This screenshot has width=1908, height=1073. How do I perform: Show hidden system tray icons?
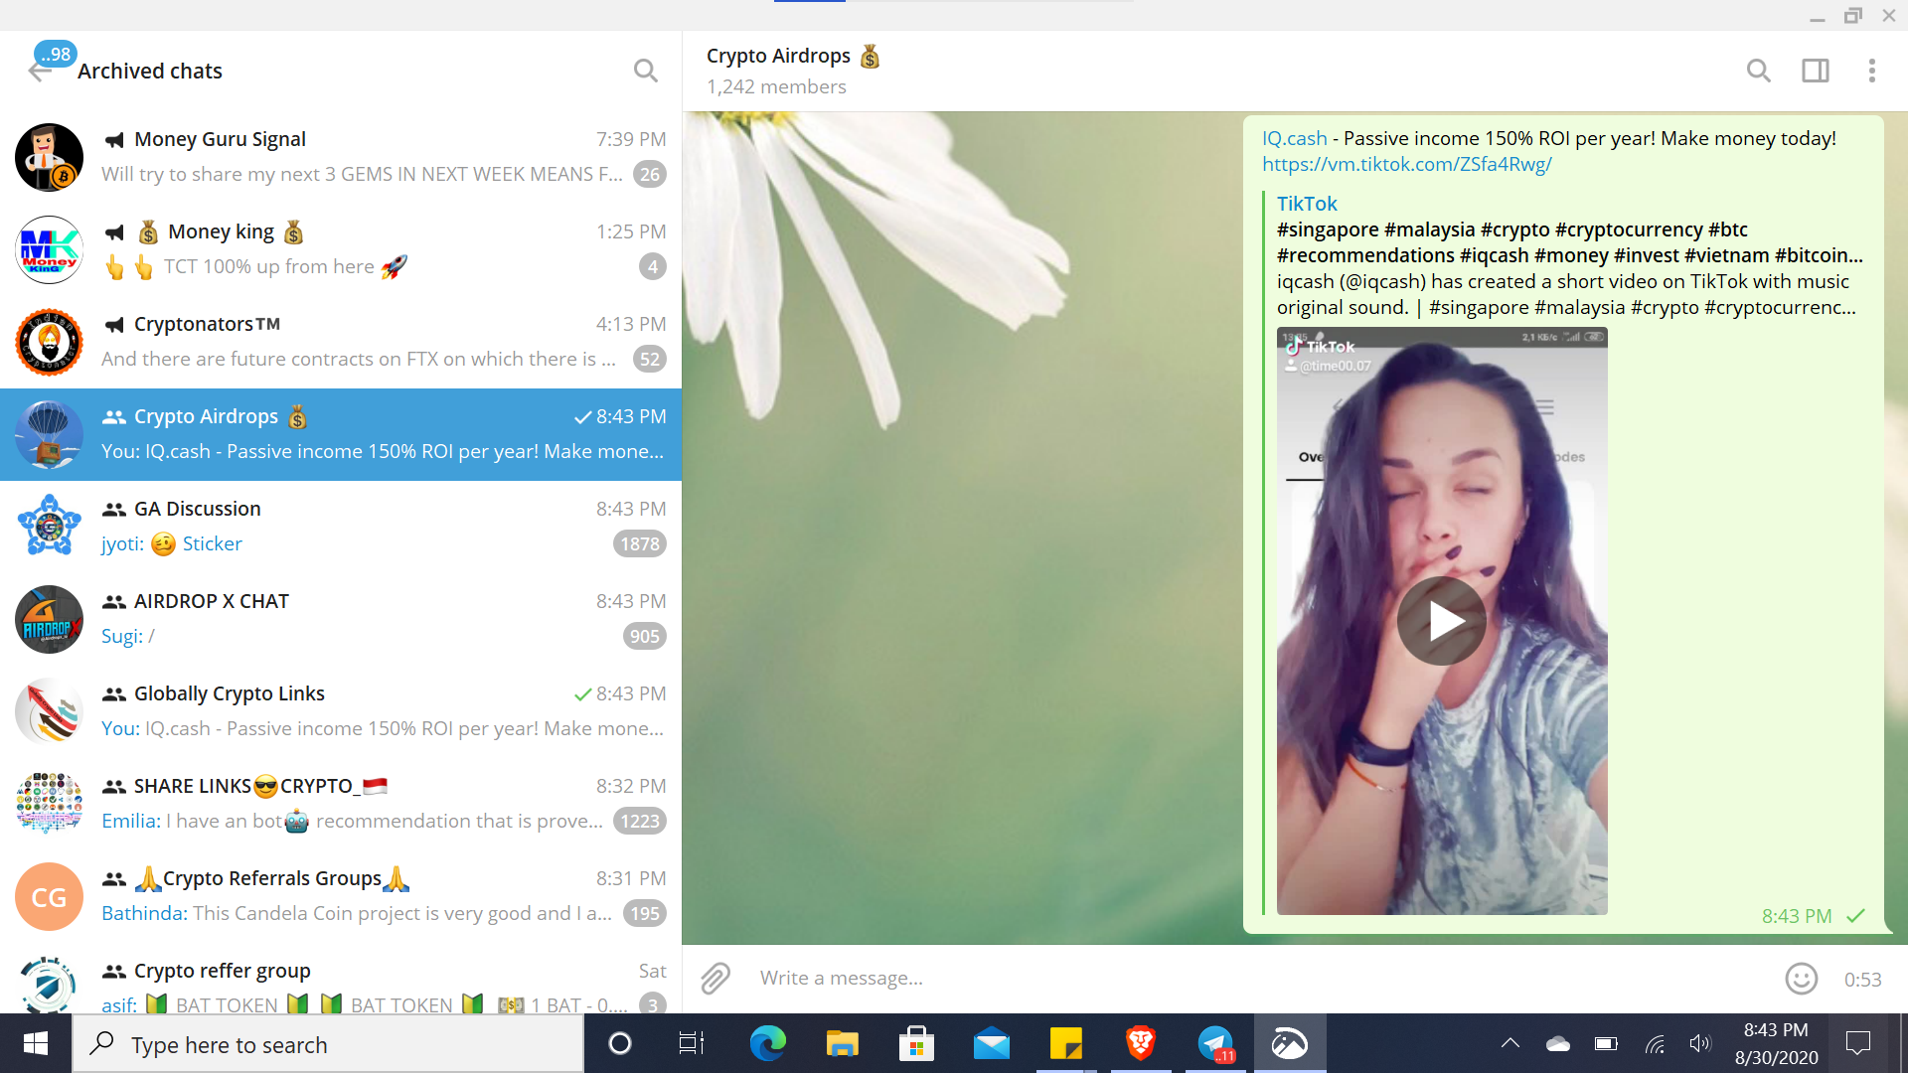point(1510,1043)
